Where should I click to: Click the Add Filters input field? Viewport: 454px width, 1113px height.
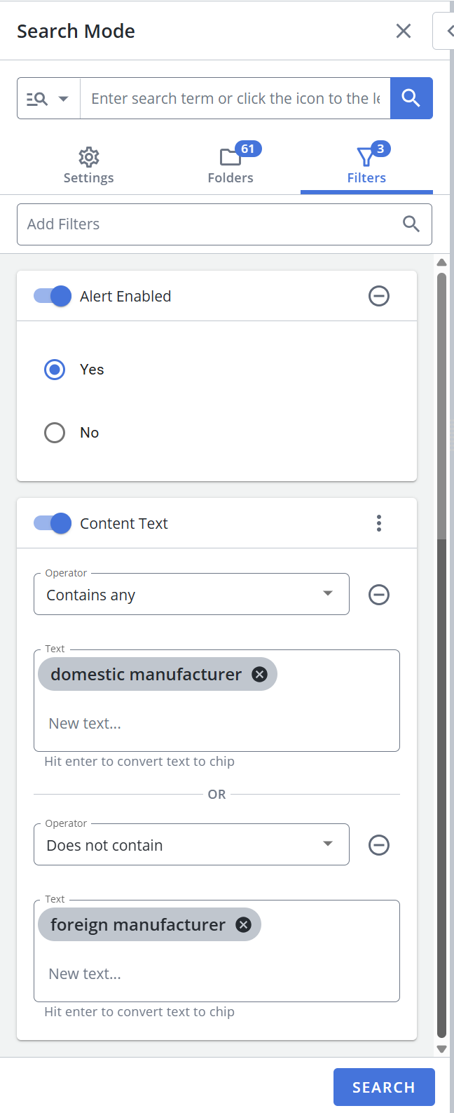224,224
